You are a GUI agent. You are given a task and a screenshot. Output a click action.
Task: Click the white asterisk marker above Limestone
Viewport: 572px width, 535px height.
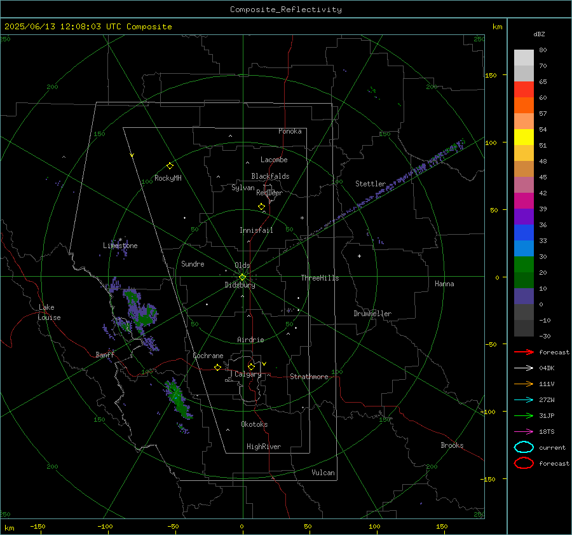point(120,240)
